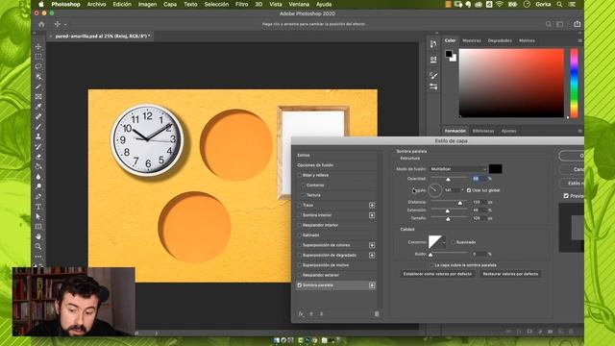Open Move tool preset dropdown arrow
The image size is (615, 346).
pos(65,24)
